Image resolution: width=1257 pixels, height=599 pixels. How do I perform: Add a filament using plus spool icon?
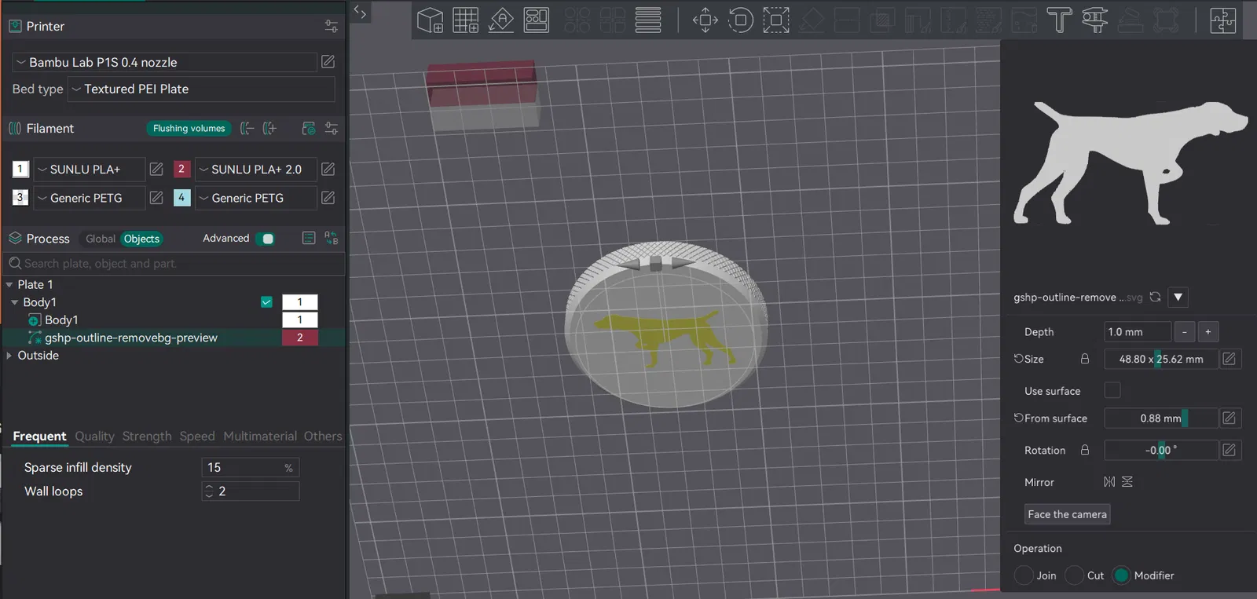click(x=269, y=128)
